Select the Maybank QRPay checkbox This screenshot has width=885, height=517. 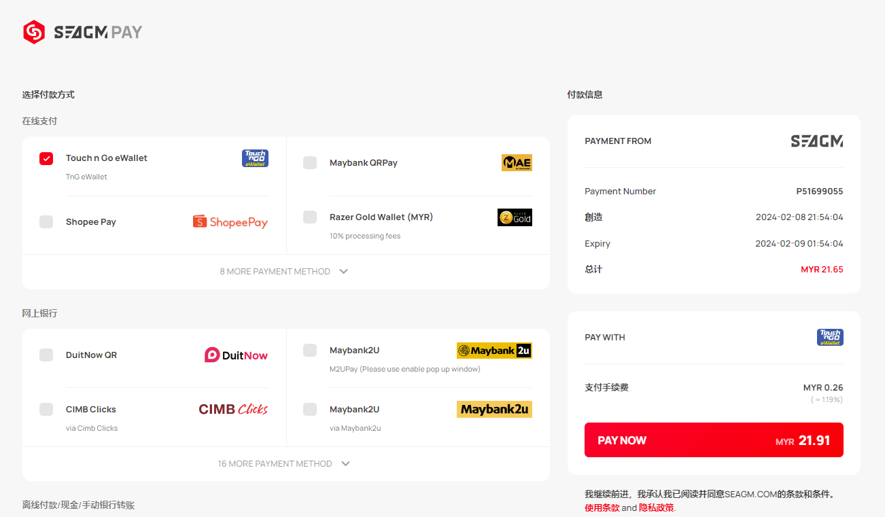pos(310,162)
